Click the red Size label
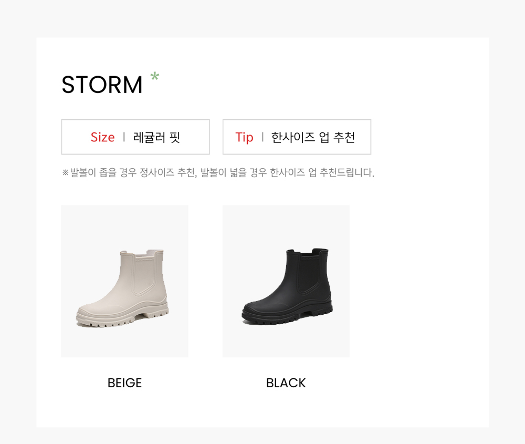The width and height of the screenshot is (525, 444). pos(102,137)
